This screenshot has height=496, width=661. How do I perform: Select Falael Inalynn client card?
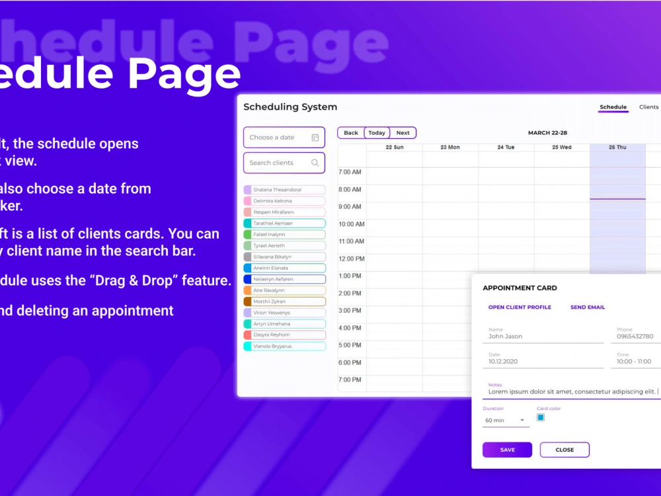[x=284, y=235]
